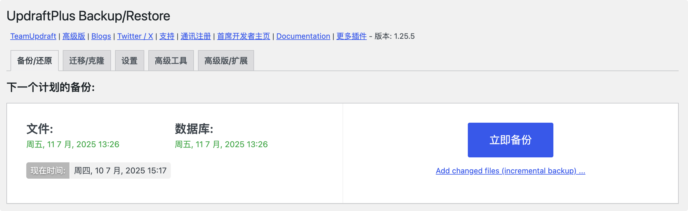Image resolution: width=688 pixels, height=211 pixels.
Task: Click the 更多插件 link
Action: coord(352,36)
